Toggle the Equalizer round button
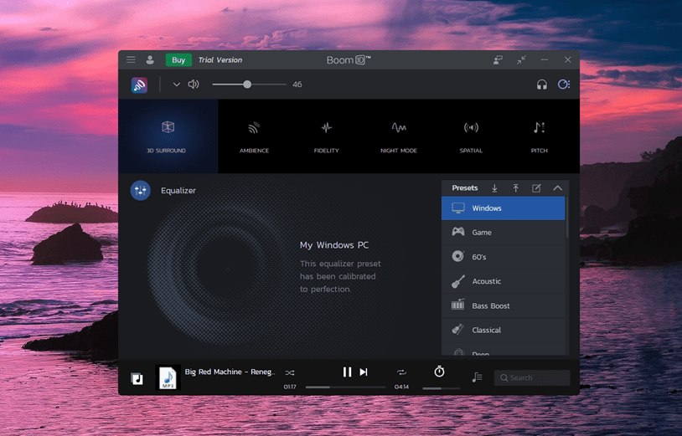682x436 pixels. pyautogui.click(x=141, y=190)
